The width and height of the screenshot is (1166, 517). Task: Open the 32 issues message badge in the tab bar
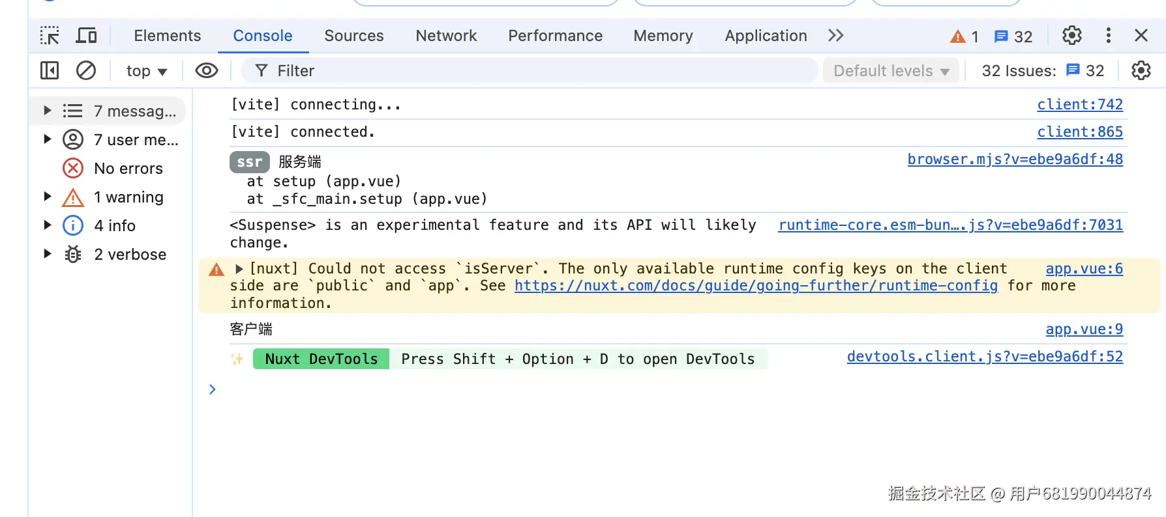(1013, 36)
